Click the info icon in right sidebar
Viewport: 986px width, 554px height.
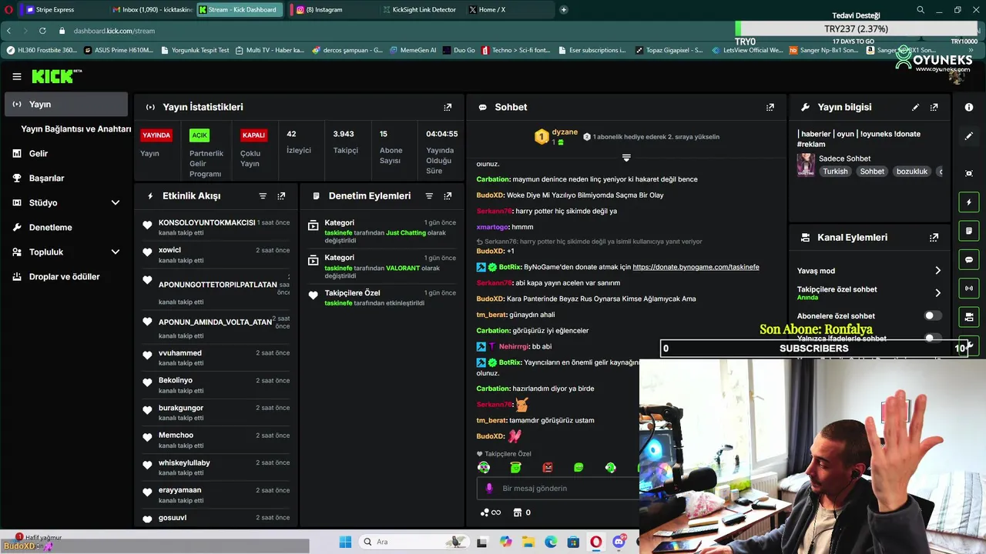tap(969, 108)
